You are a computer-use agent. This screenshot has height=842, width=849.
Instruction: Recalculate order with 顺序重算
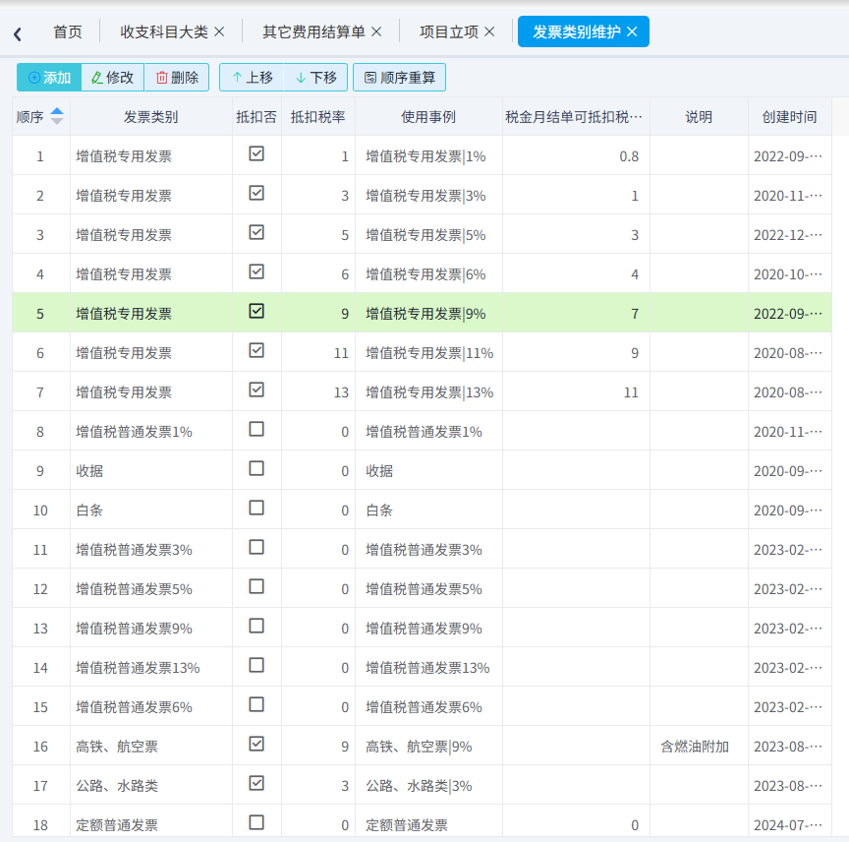(x=400, y=78)
